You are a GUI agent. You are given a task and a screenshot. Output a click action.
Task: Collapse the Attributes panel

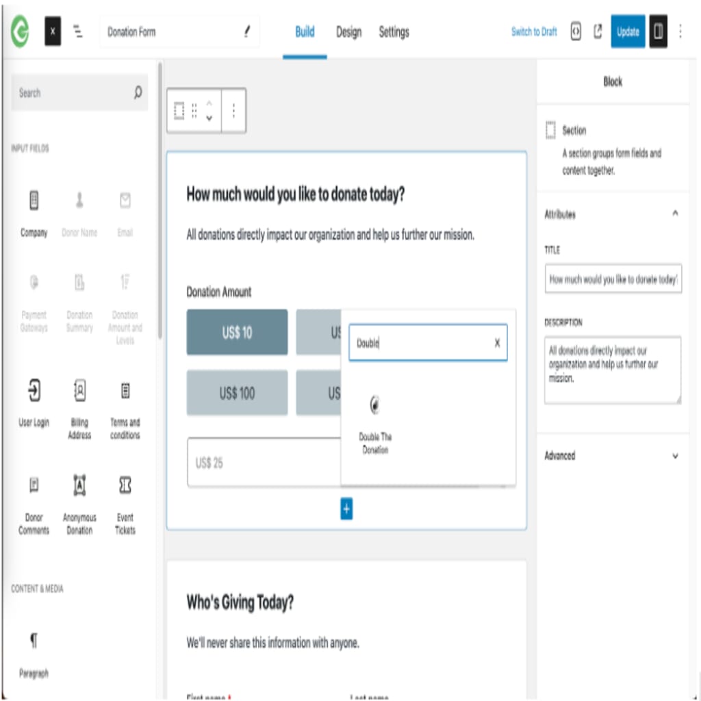675,214
